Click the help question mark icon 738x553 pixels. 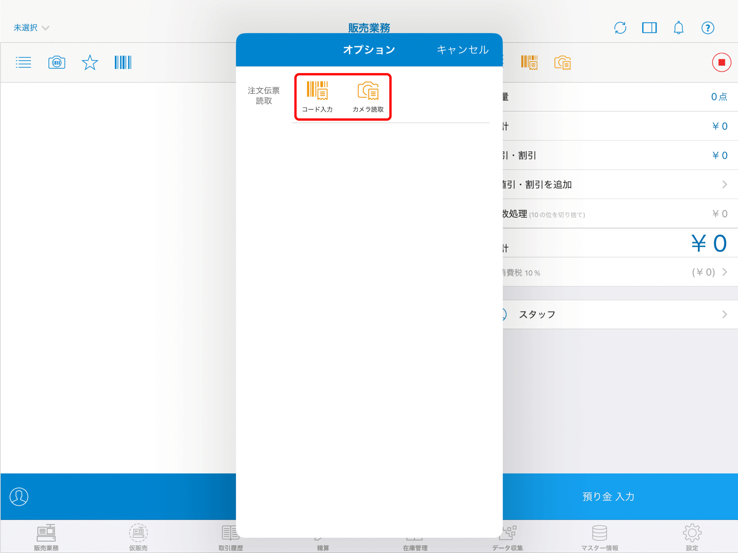(x=707, y=28)
